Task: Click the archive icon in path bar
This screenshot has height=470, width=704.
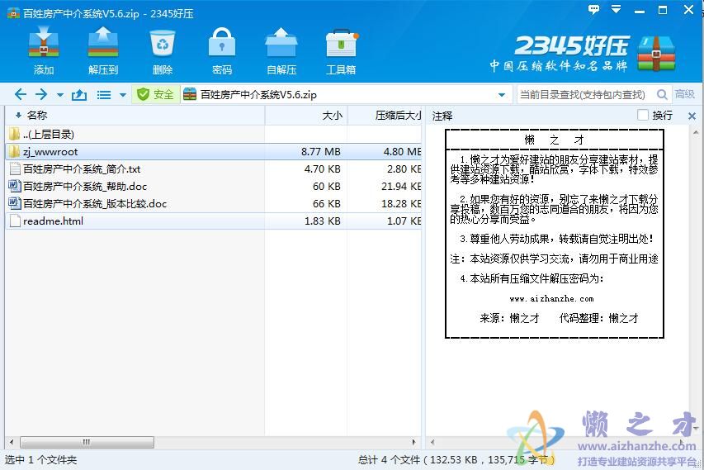Action: point(190,94)
